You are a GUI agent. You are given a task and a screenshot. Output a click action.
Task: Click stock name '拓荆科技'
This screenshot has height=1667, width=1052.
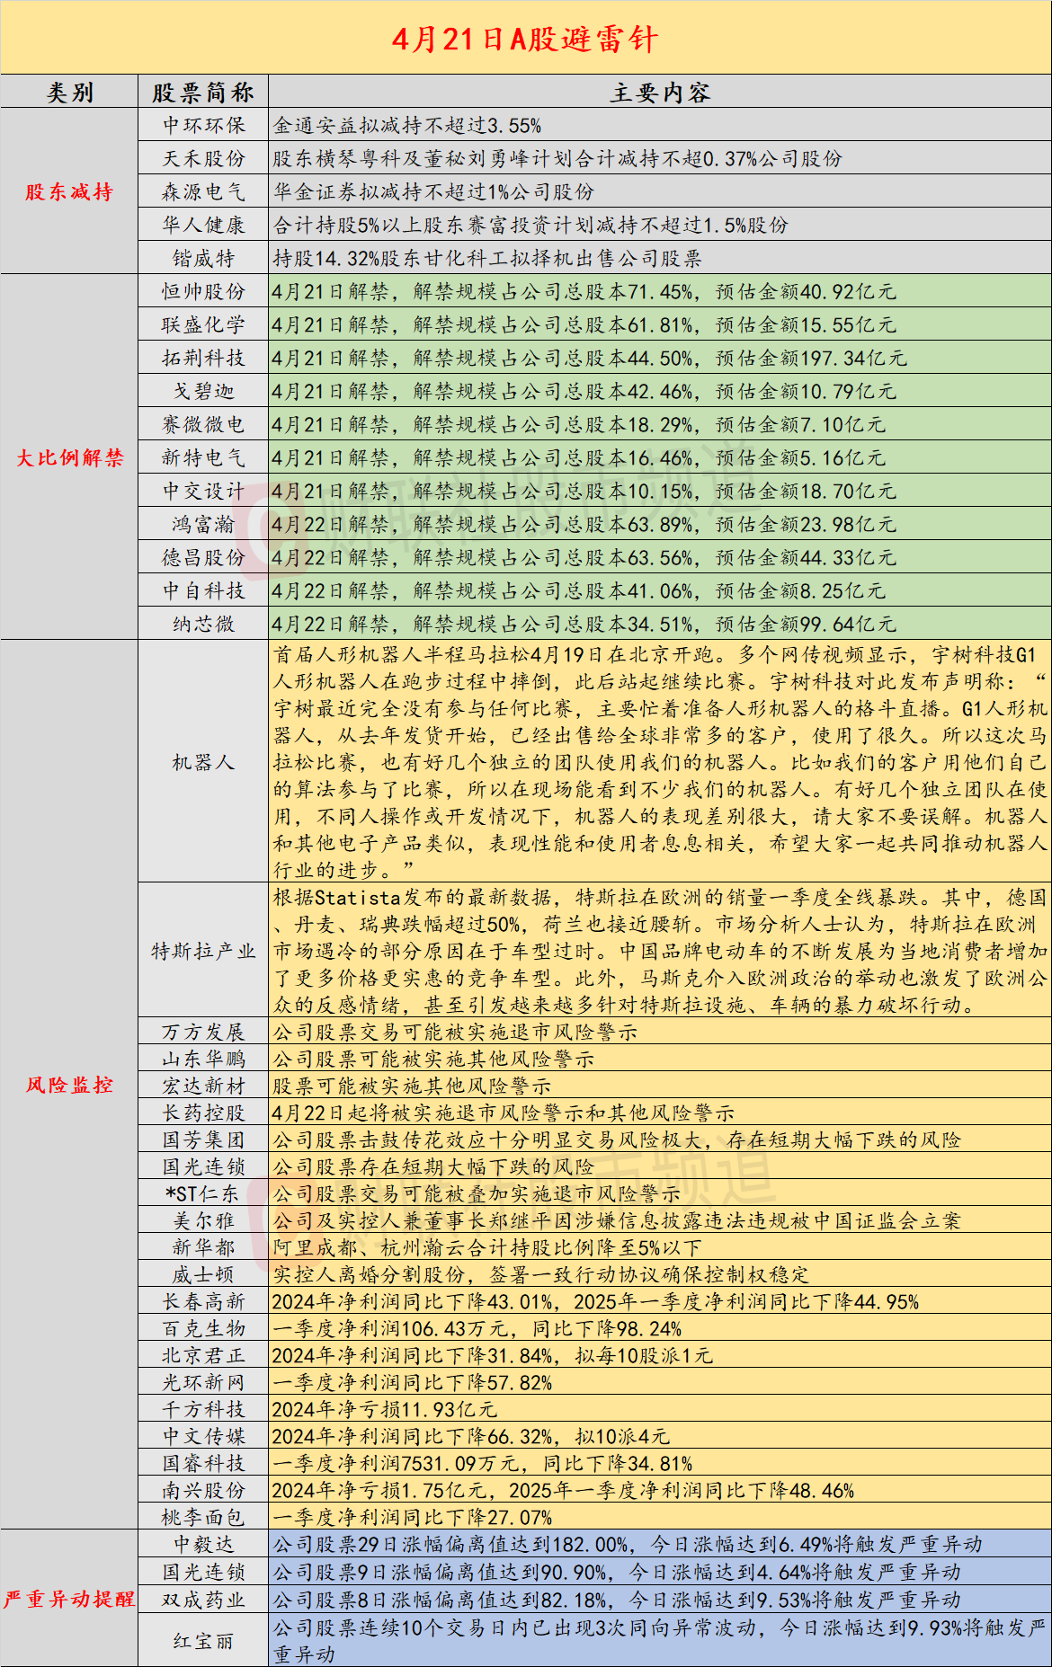[203, 358]
